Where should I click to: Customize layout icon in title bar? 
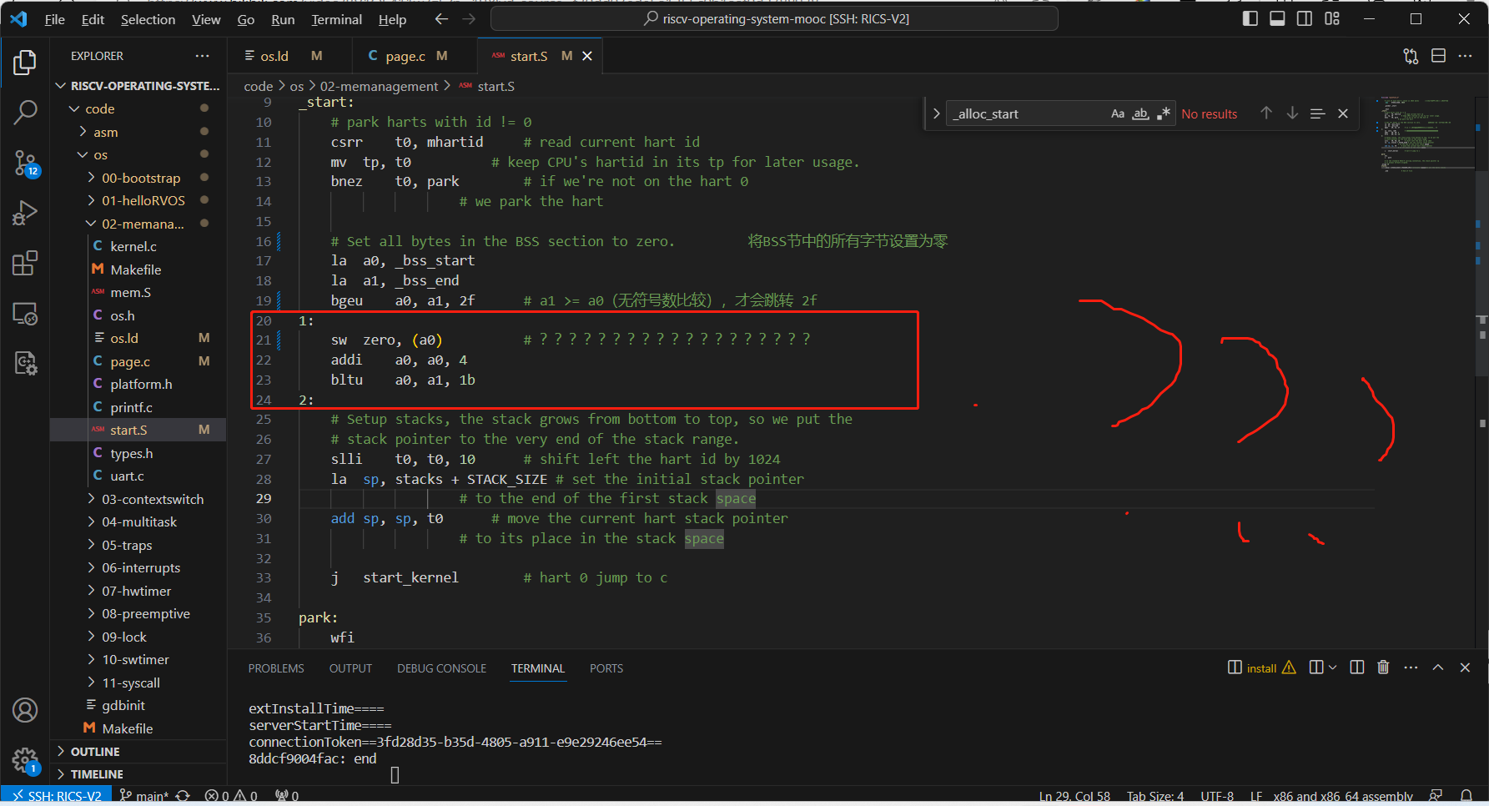click(x=1332, y=18)
